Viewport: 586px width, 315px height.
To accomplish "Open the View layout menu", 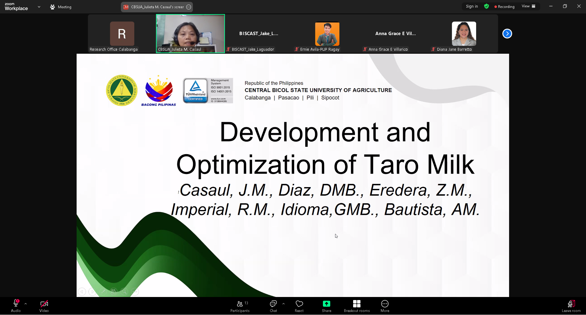I will pos(528,6).
